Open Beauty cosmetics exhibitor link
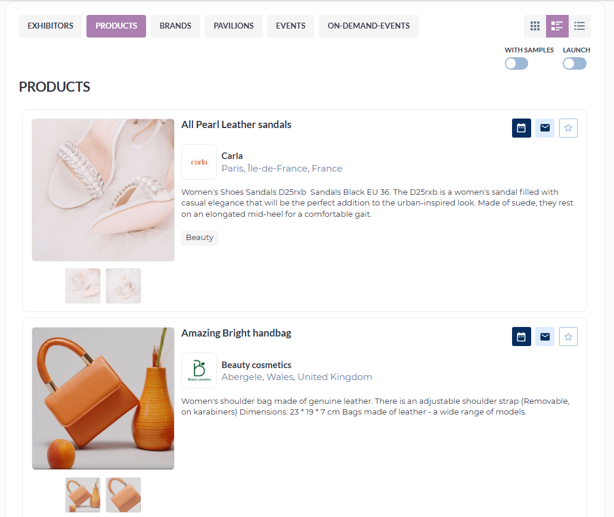 coord(256,365)
